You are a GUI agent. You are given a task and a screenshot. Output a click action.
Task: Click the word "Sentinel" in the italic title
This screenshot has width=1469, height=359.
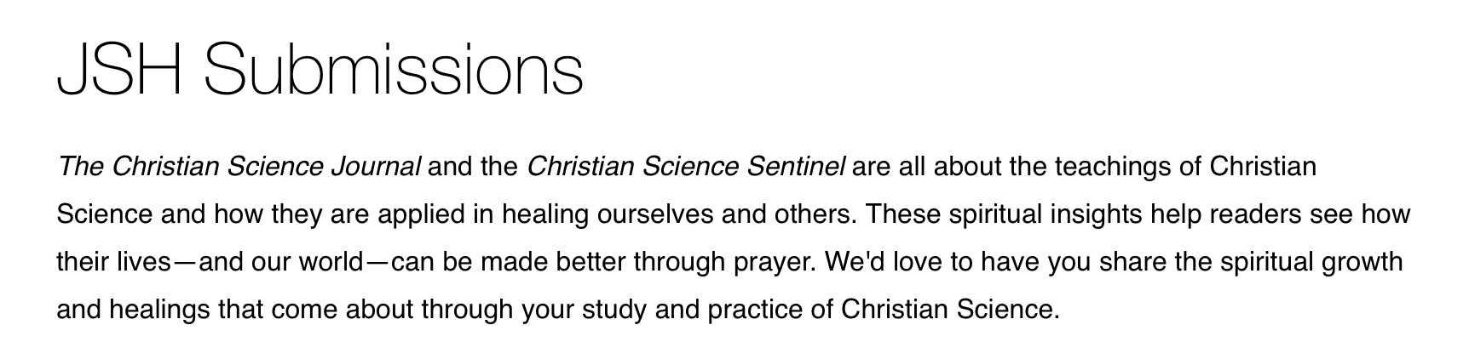[796, 166]
